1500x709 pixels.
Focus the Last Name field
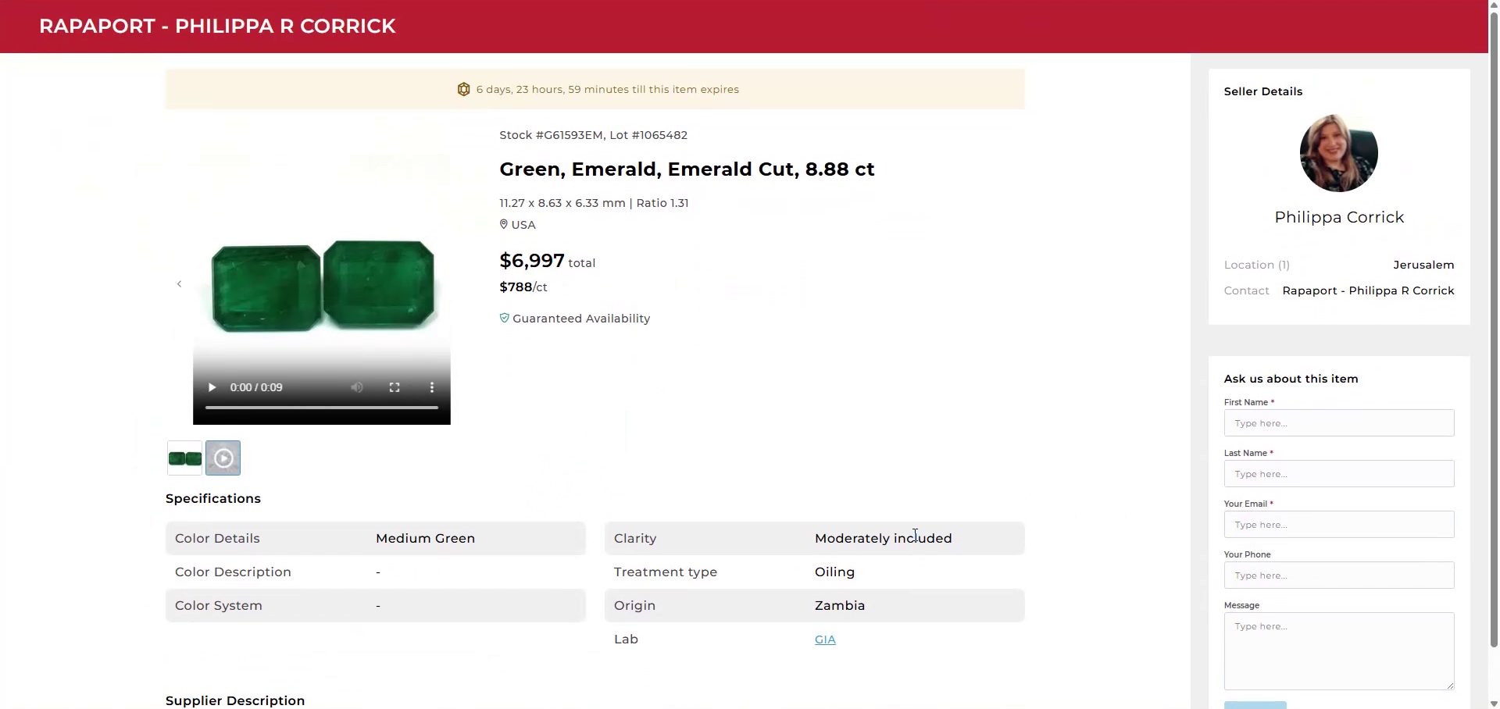(x=1338, y=474)
